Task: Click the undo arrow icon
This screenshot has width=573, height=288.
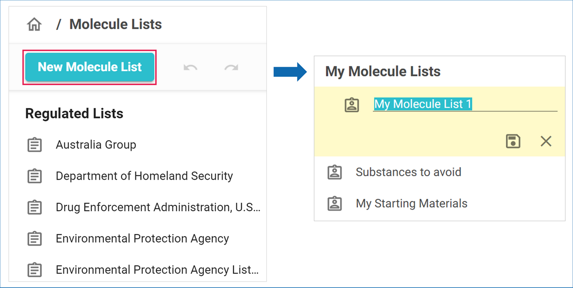Action: click(190, 67)
